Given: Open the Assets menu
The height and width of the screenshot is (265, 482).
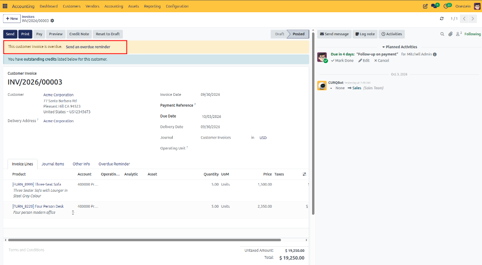Looking at the screenshot, I should pos(133,6).
